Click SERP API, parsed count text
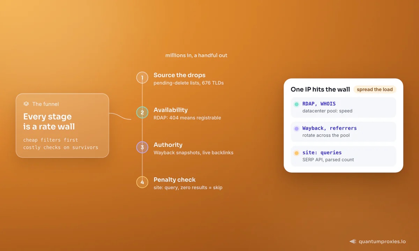 pos(328,160)
